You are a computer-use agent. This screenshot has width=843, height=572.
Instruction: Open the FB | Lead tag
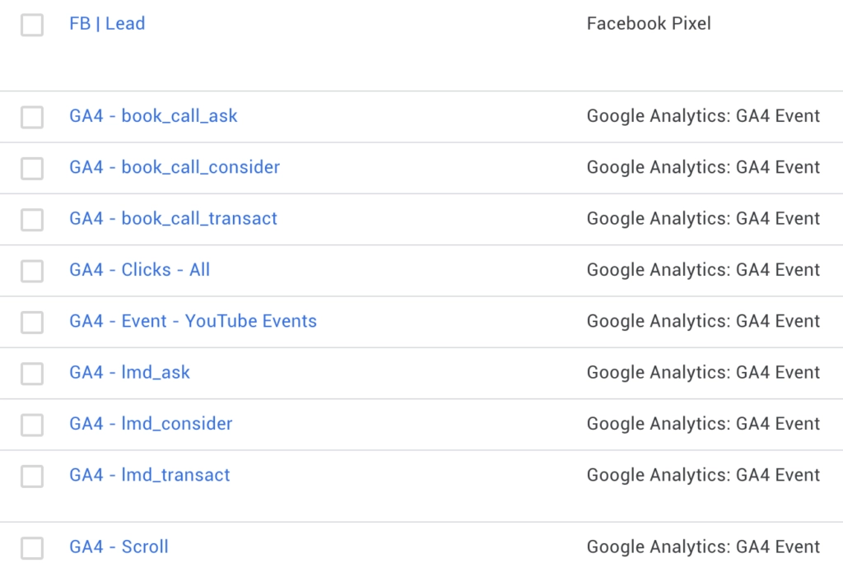click(108, 23)
